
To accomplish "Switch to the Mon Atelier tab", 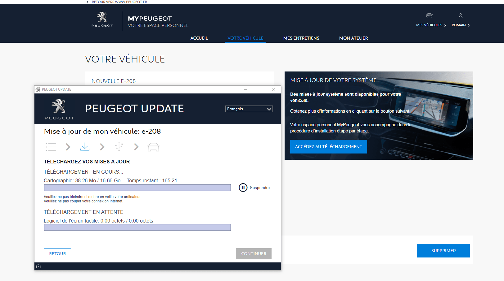I will (x=353, y=38).
